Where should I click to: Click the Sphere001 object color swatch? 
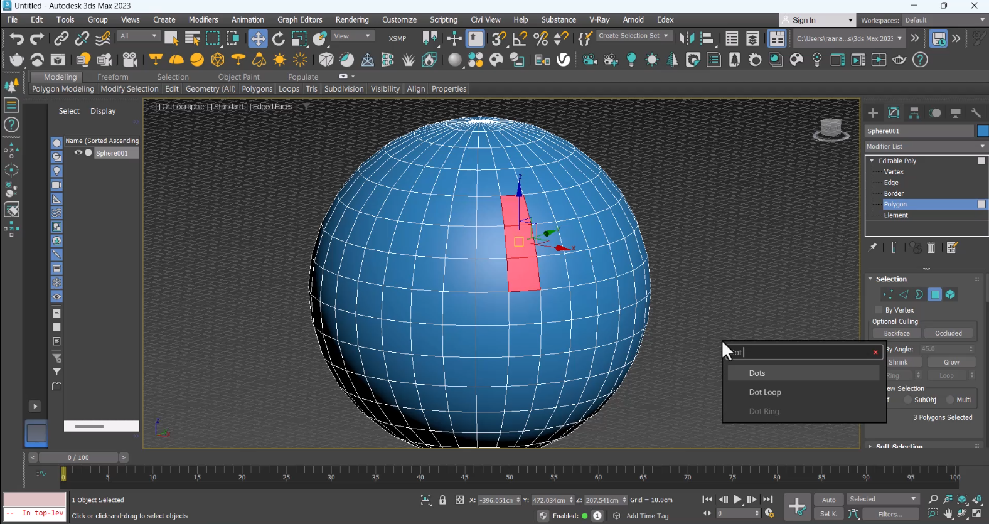tap(982, 131)
